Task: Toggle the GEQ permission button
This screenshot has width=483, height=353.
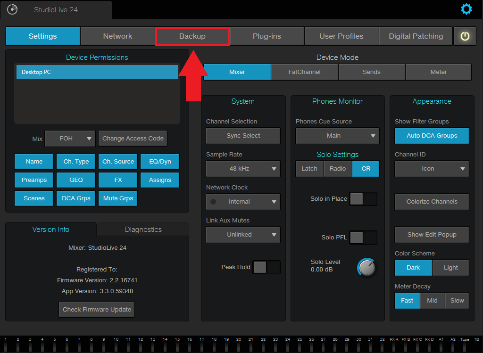Action: 76,180
